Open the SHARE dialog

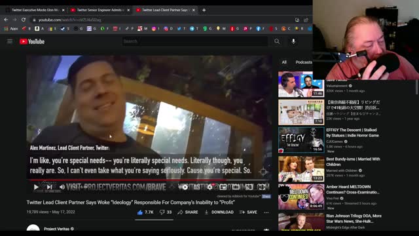pos(188,212)
